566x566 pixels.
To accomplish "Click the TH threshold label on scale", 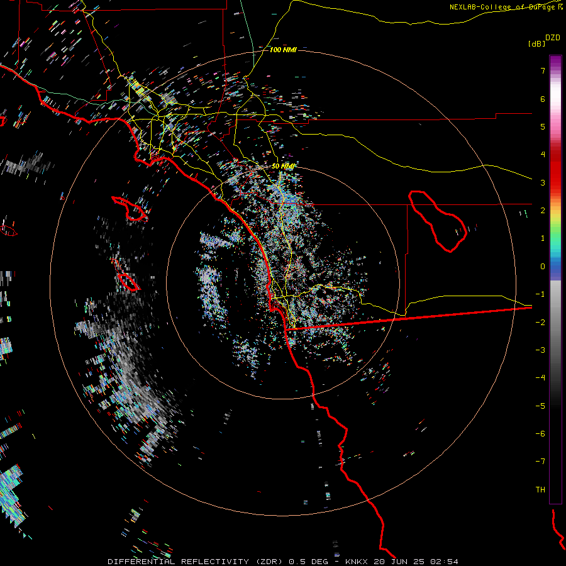I will click(540, 489).
